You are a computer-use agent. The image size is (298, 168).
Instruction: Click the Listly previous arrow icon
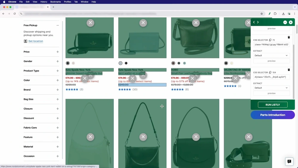[x=254, y=22]
